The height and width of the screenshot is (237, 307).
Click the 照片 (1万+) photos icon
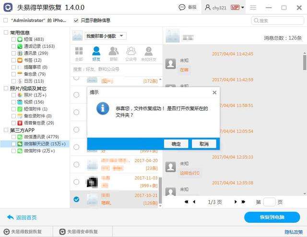click(x=20, y=95)
